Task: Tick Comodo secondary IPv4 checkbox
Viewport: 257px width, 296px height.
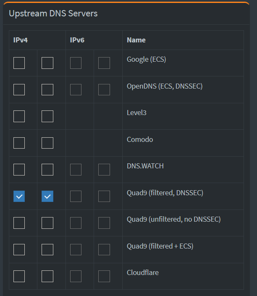Action: coord(47,143)
